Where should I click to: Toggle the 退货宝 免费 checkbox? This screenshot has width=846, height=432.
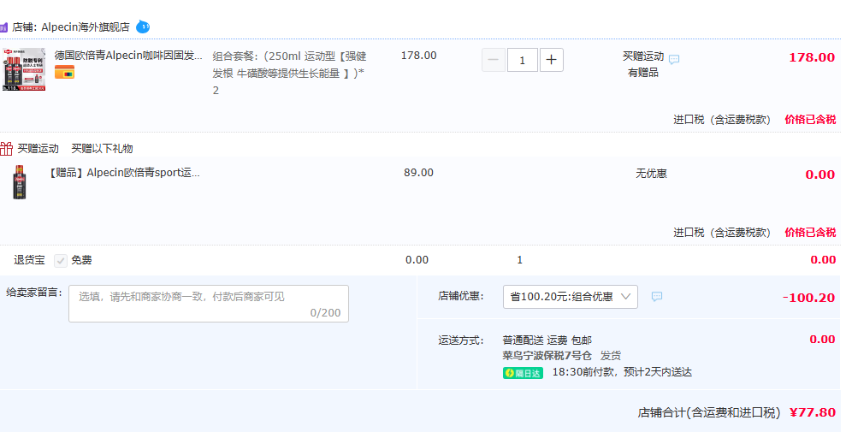point(61,261)
